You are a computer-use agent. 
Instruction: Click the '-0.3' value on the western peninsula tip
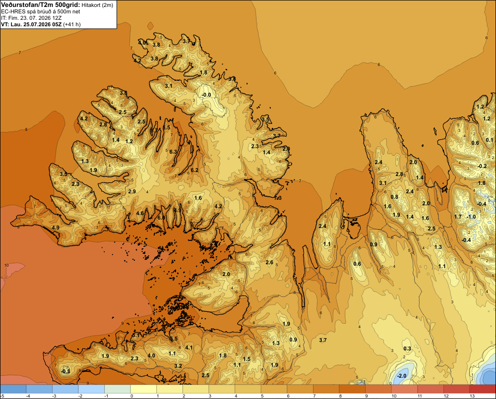pos(65,371)
